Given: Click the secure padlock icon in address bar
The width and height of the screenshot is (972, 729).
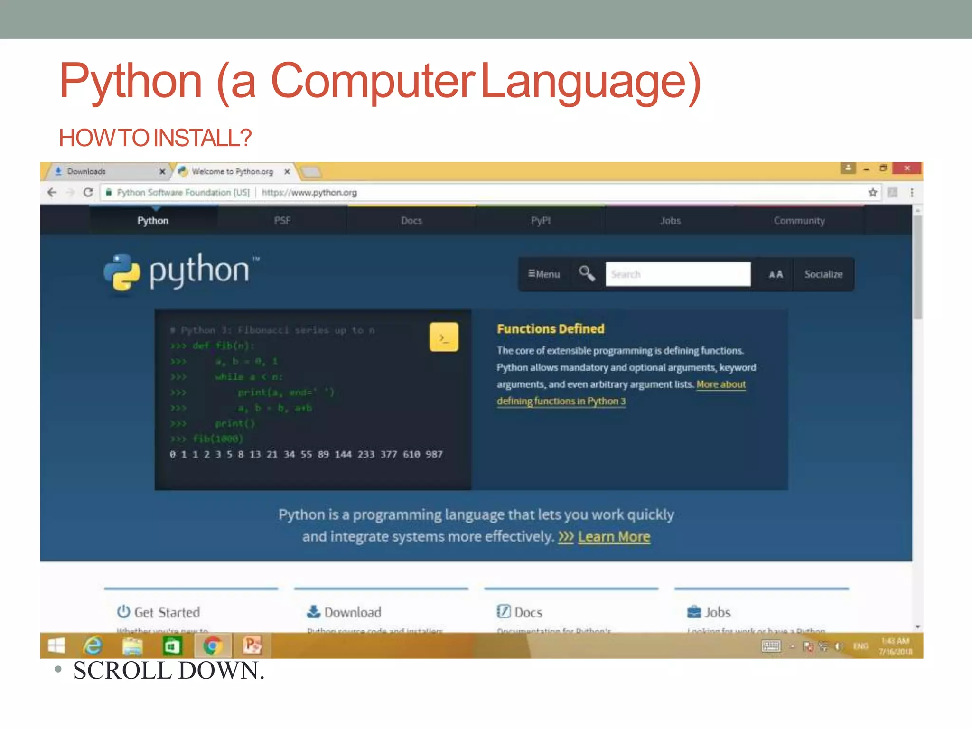Looking at the screenshot, I should tap(109, 192).
